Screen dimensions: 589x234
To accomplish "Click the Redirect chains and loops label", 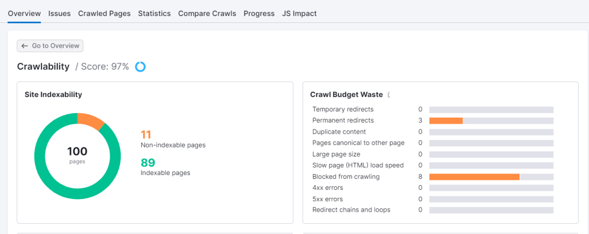I will coord(351,210).
